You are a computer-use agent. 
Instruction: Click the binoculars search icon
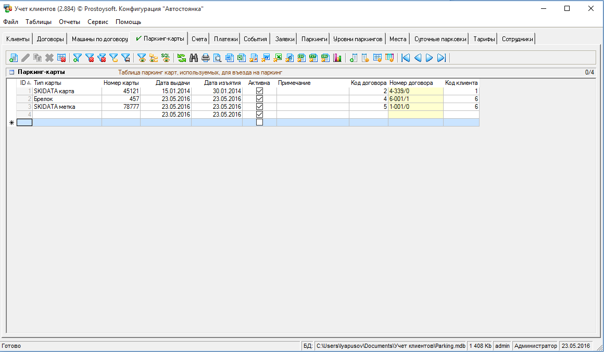(194, 58)
